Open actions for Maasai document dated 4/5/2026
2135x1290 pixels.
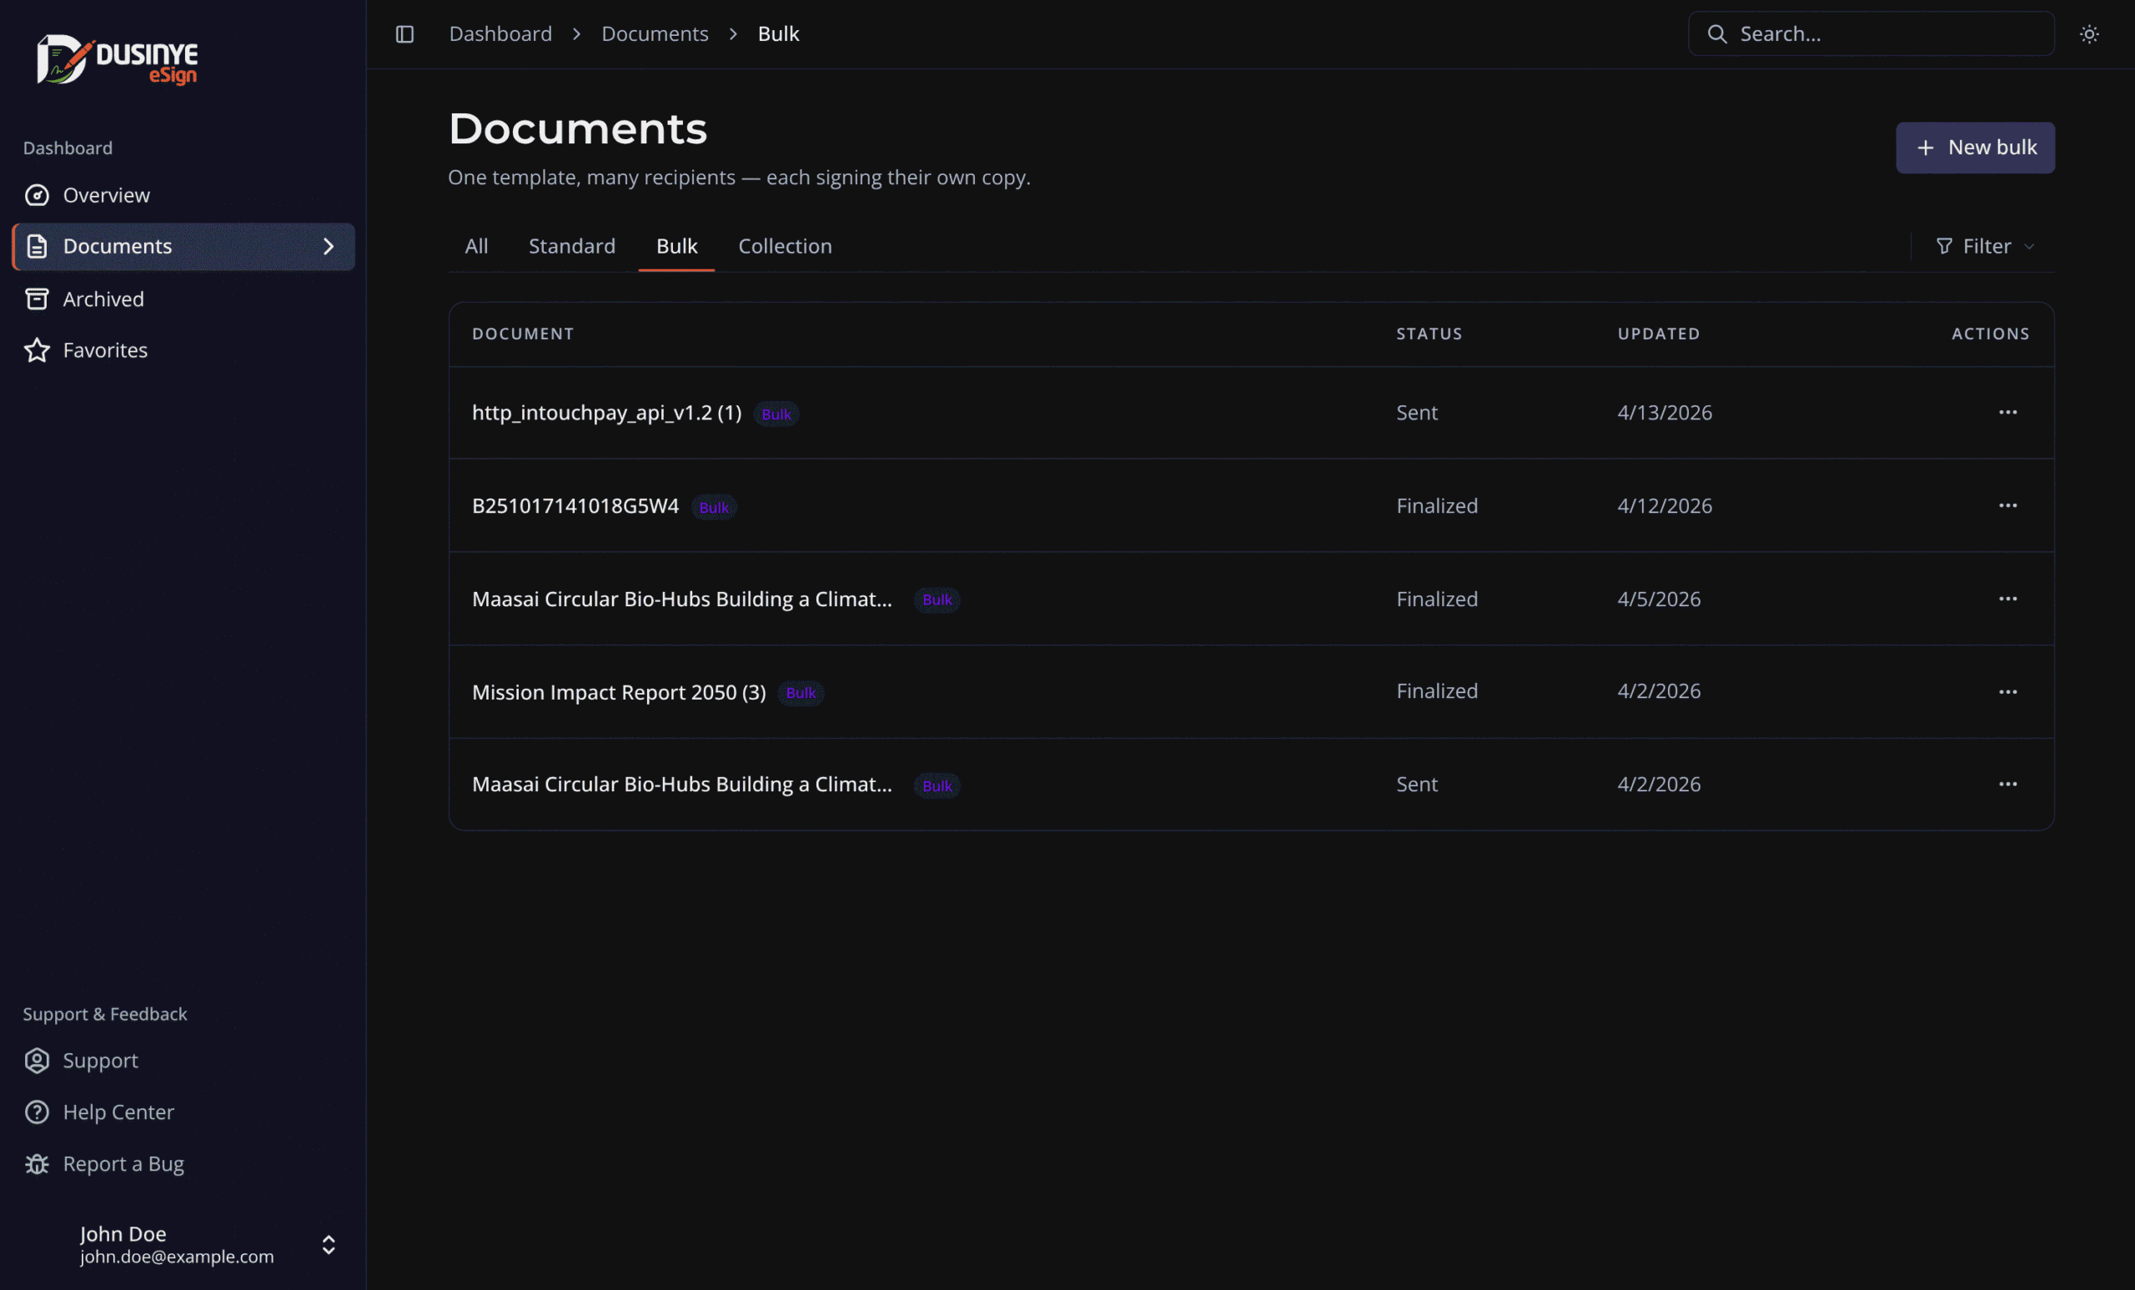pos(2007,599)
